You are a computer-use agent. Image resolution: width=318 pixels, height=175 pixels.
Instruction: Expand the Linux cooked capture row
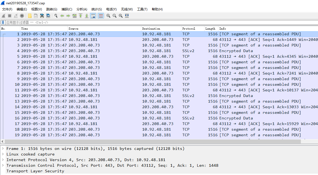point(3,154)
